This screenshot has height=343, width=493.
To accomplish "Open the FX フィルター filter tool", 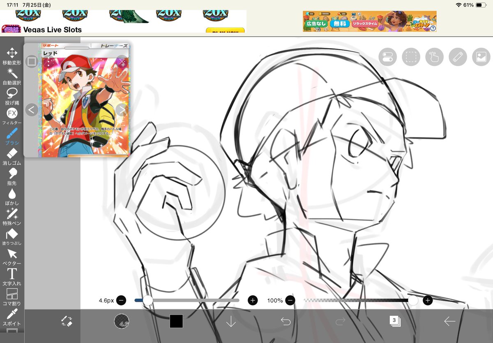I will (12, 116).
